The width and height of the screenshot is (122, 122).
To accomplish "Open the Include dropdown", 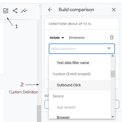I will (57, 38).
